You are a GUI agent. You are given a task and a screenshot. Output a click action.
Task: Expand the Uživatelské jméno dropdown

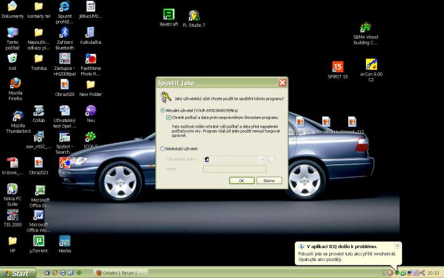[262, 159]
